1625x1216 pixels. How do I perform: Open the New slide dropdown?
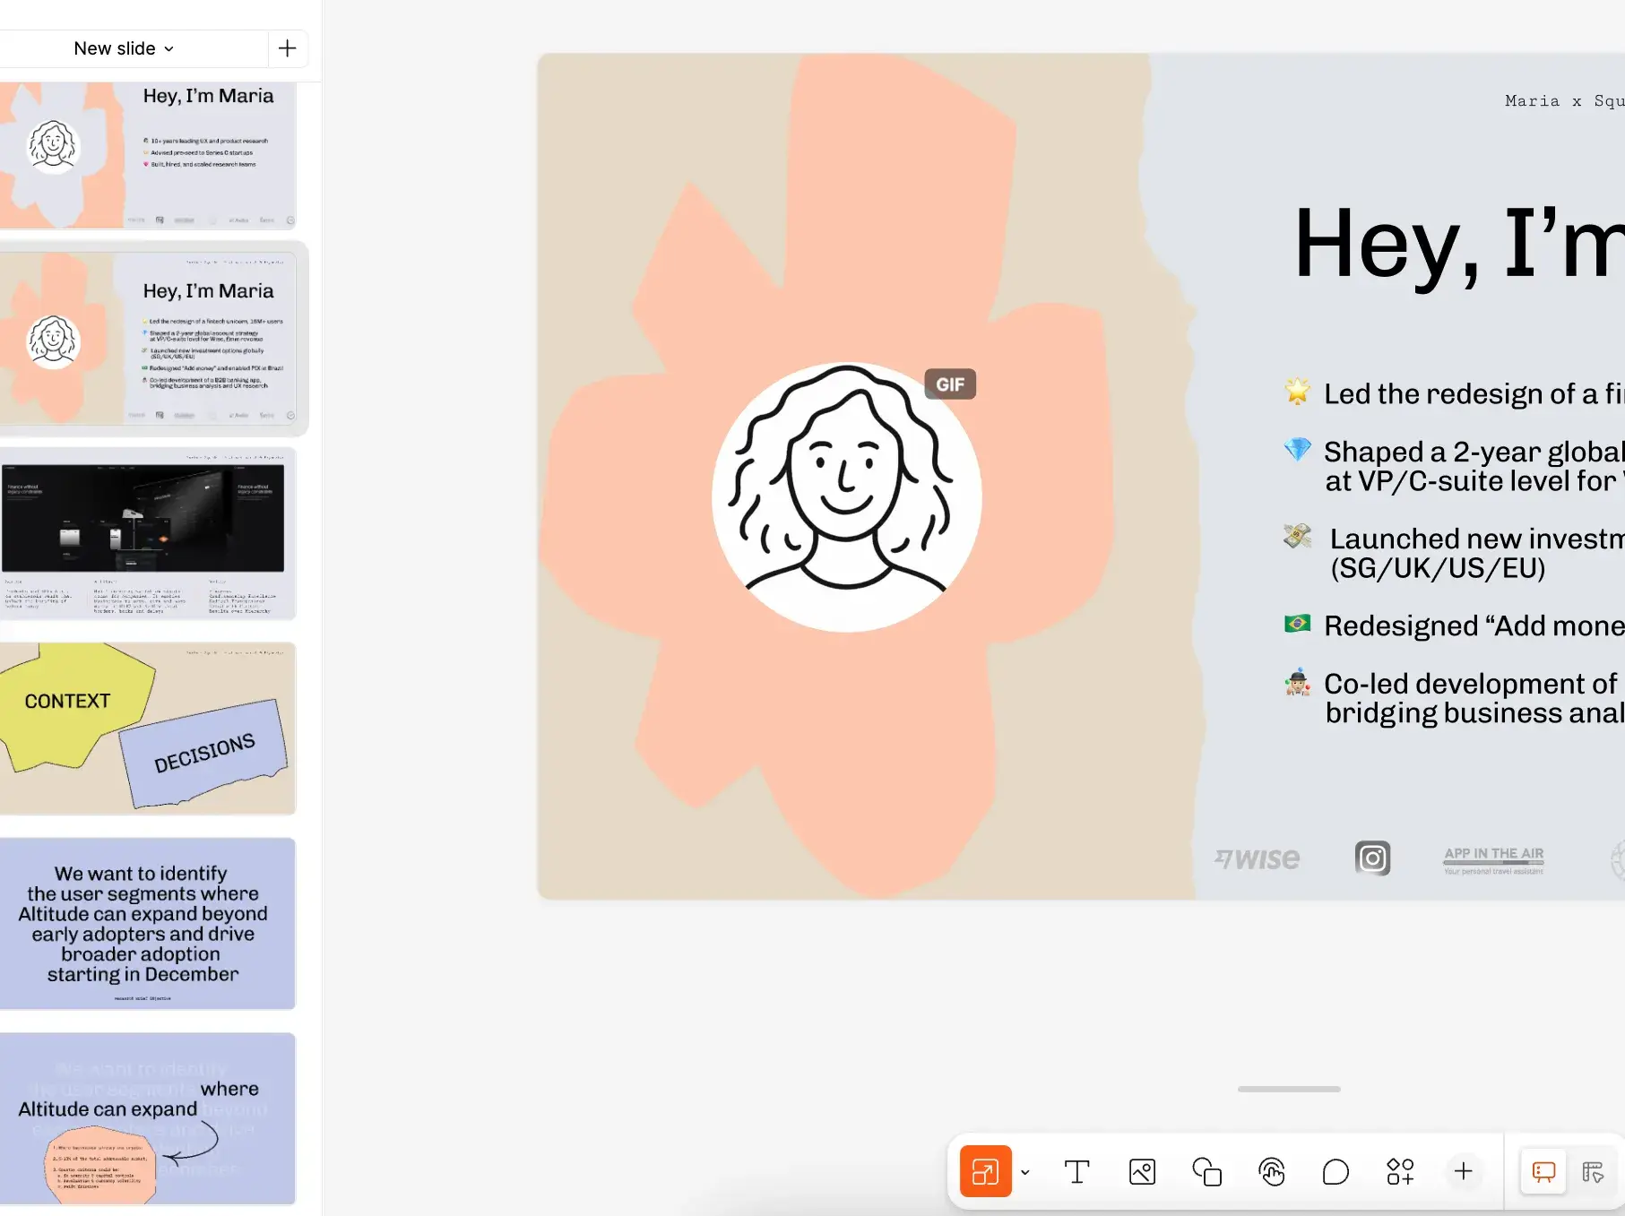point(124,48)
